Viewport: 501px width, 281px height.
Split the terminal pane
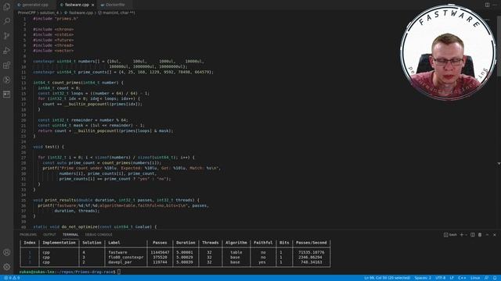click(473, 235)
